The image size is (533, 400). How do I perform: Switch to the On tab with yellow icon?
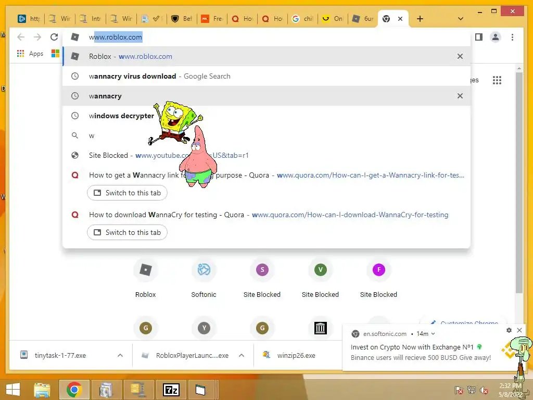pos(333,19)
